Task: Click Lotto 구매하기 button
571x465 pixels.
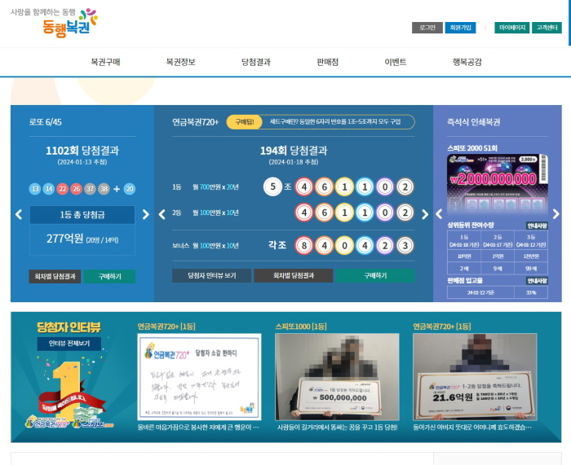Action: [x=109, y=276]
